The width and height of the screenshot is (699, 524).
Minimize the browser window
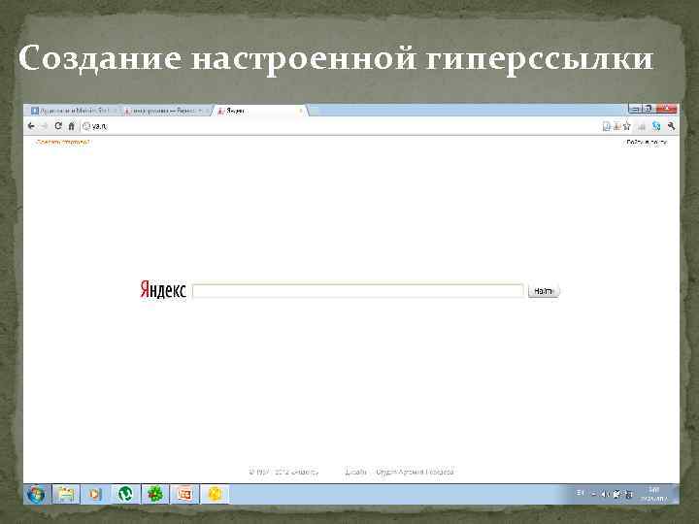tap(635, 109)
